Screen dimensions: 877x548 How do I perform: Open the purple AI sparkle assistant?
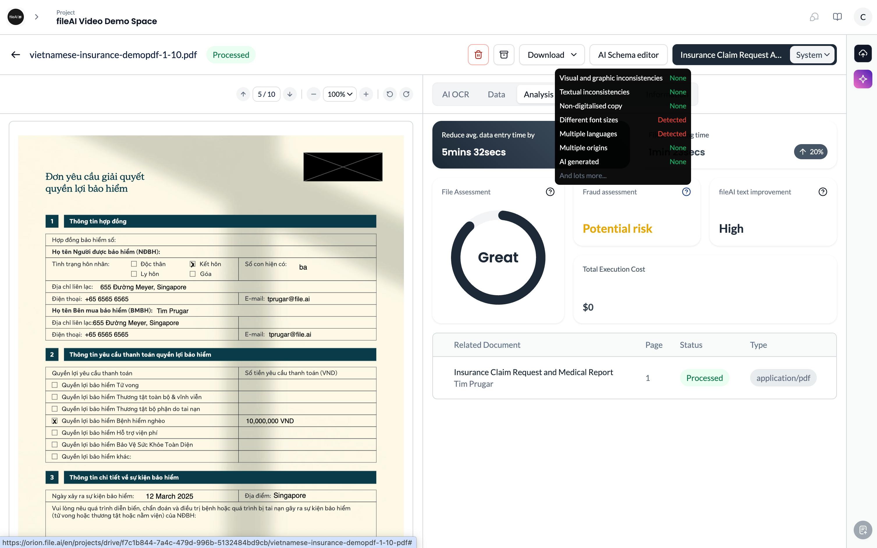click(x=863, y=79)
